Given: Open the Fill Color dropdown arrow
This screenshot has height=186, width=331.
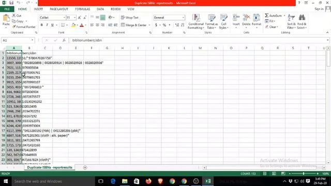Looking at the screenshot, I should [x=77, y=25].
